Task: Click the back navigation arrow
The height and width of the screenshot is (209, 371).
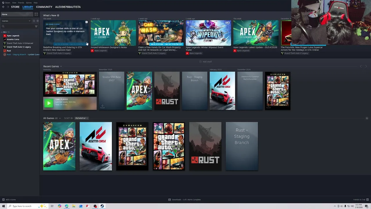Action: point(3,7)
